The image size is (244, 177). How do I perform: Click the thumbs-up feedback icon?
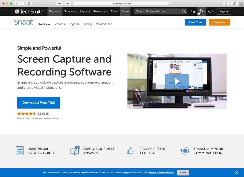[x=130, y=151]
